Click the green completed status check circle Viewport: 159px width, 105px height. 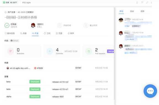7,25
